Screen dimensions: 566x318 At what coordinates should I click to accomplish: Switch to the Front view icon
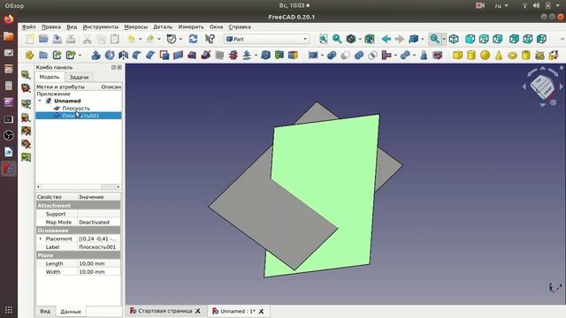tap(470, 39)
